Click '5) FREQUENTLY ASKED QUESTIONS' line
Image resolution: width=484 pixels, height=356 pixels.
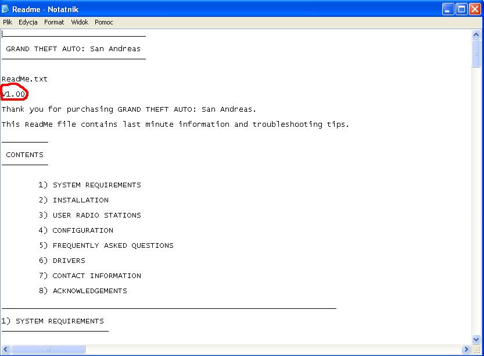pos(106,245)
